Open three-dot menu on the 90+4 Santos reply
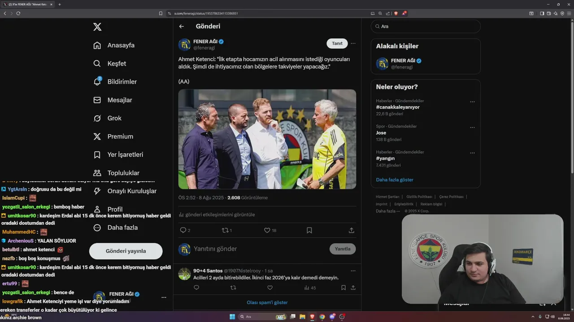This screenshot has width=574, height=322. coord(353,271)
